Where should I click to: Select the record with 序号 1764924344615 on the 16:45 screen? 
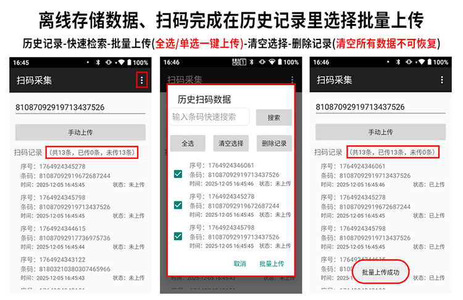(82, 238)
